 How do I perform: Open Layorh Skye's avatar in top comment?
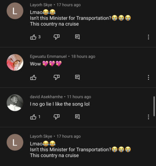(15, 11)
